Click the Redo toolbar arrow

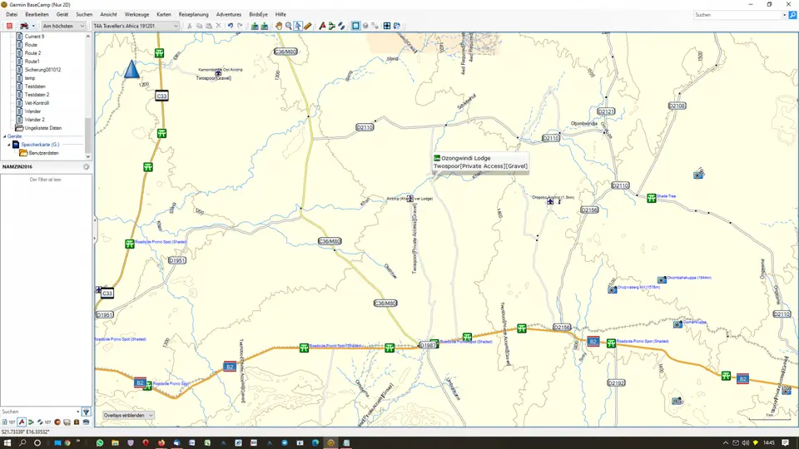click(240, 26)
